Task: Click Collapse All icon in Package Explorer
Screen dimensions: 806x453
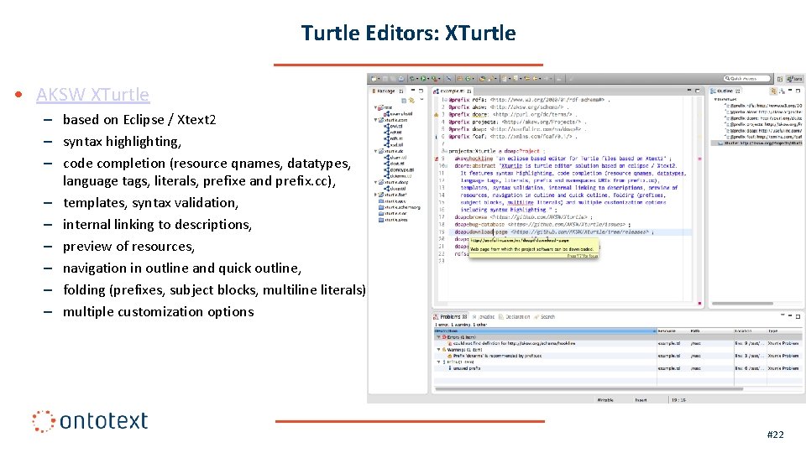Action: [x=404, y=100]
